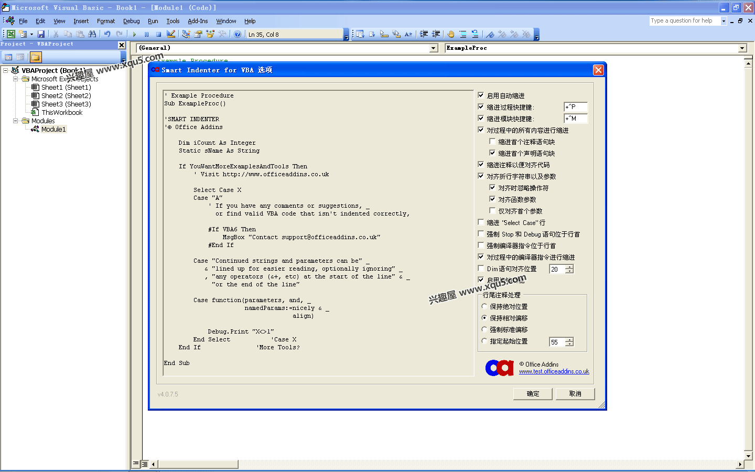This screenshot has width=755, height=472.
Task: Click the Procedure View icon at bottom-left
Action: click(136, 464)
